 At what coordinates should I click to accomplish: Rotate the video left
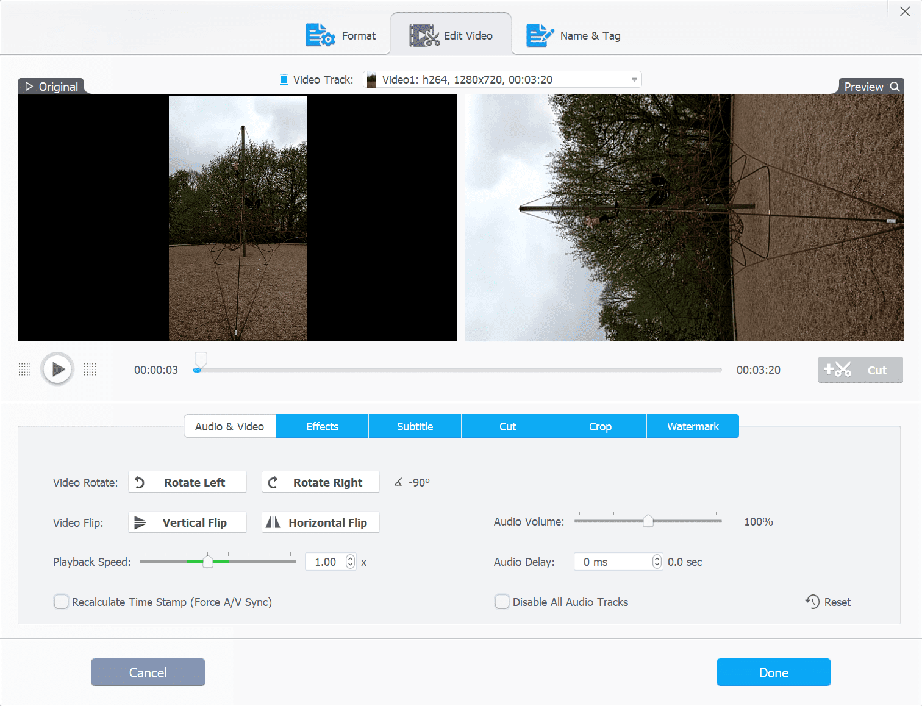187,482
